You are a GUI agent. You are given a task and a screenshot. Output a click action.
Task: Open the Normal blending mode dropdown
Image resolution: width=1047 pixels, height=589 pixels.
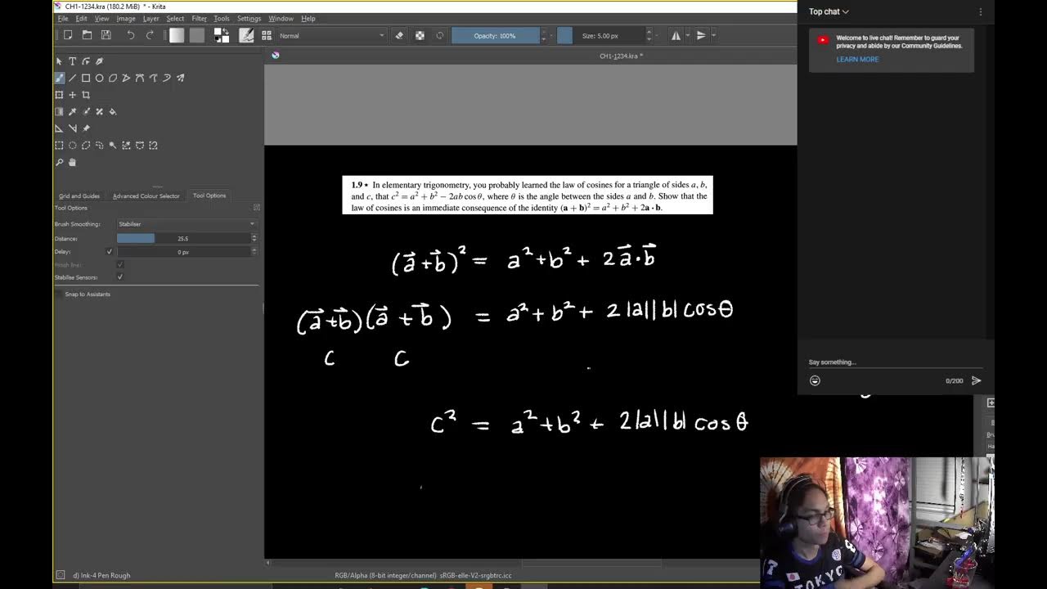331,36
